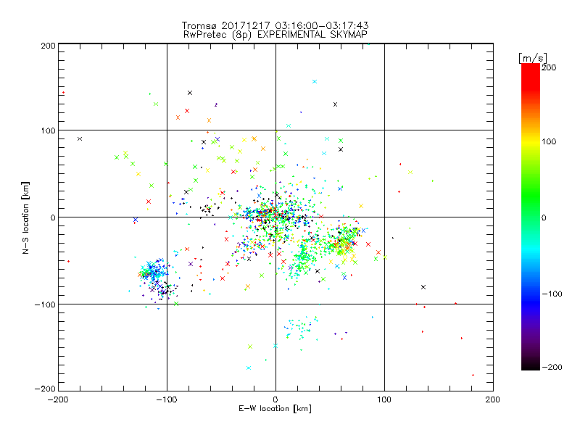Pick the yellow band of the colorbar
Viewport: 580px width, 435px height.
point(531,142)
